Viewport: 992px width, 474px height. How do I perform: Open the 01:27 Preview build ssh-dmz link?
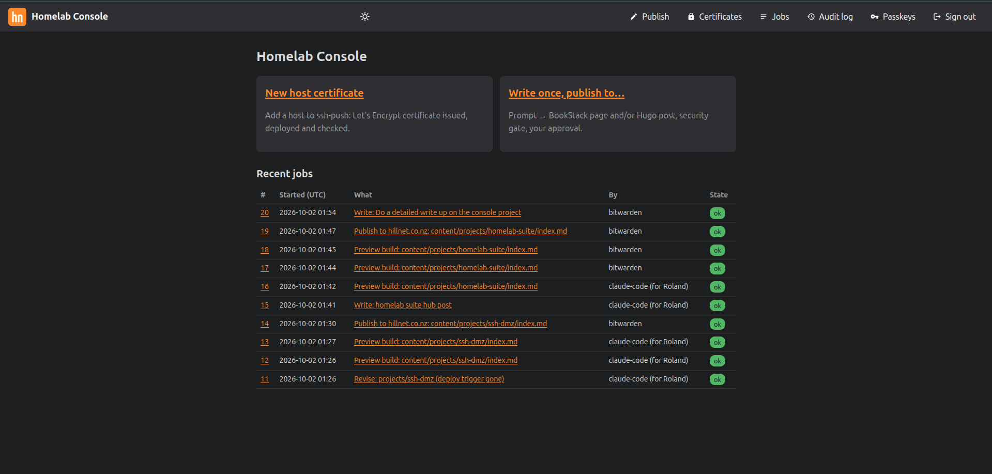[436, 342]
